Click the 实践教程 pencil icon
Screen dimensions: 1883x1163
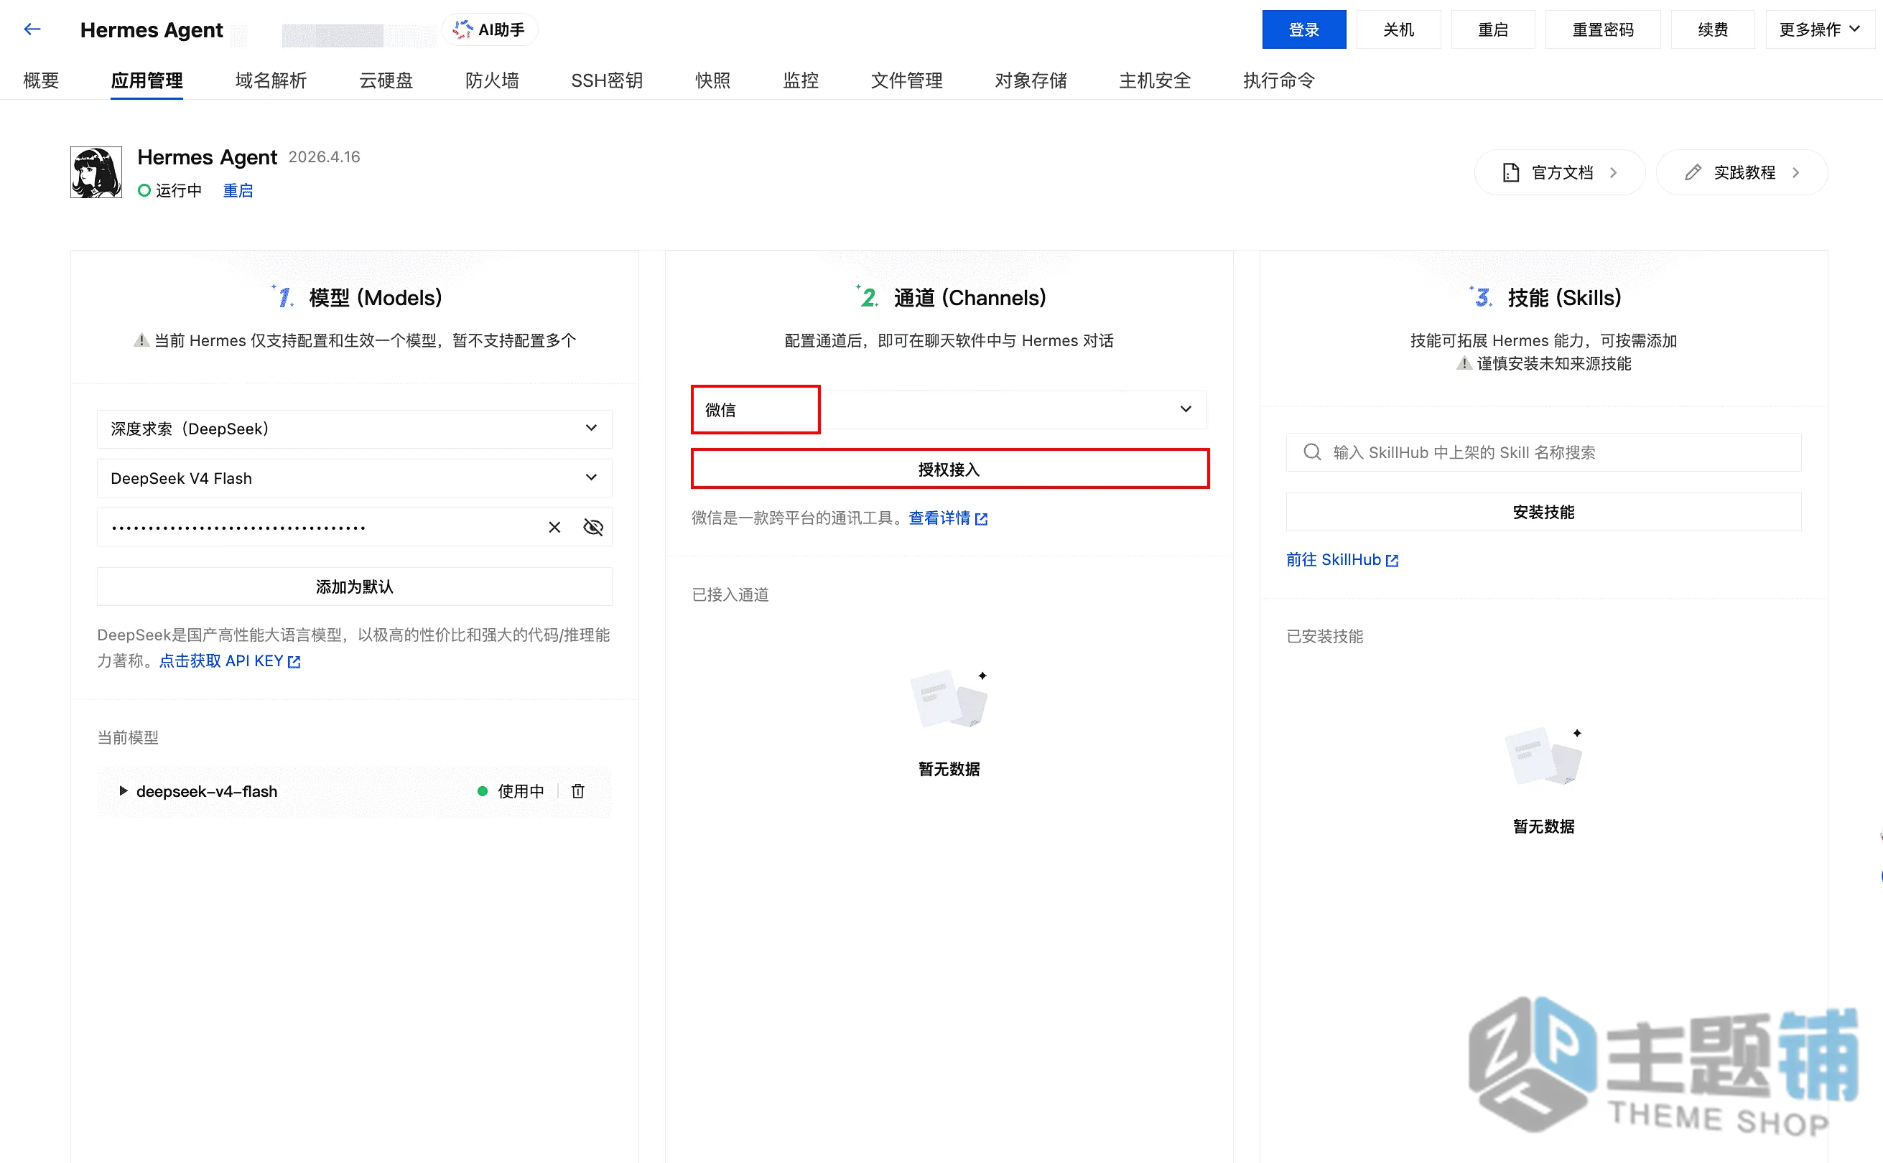[x=1692, y=172]
